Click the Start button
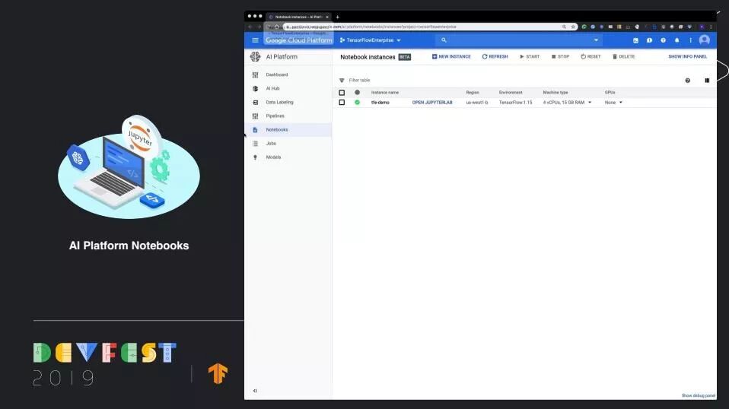The image size is (729, 409). click(x=530, y=57)
